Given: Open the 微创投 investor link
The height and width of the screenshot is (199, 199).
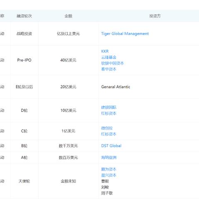Looking at the screenshot, I should 107,128.
